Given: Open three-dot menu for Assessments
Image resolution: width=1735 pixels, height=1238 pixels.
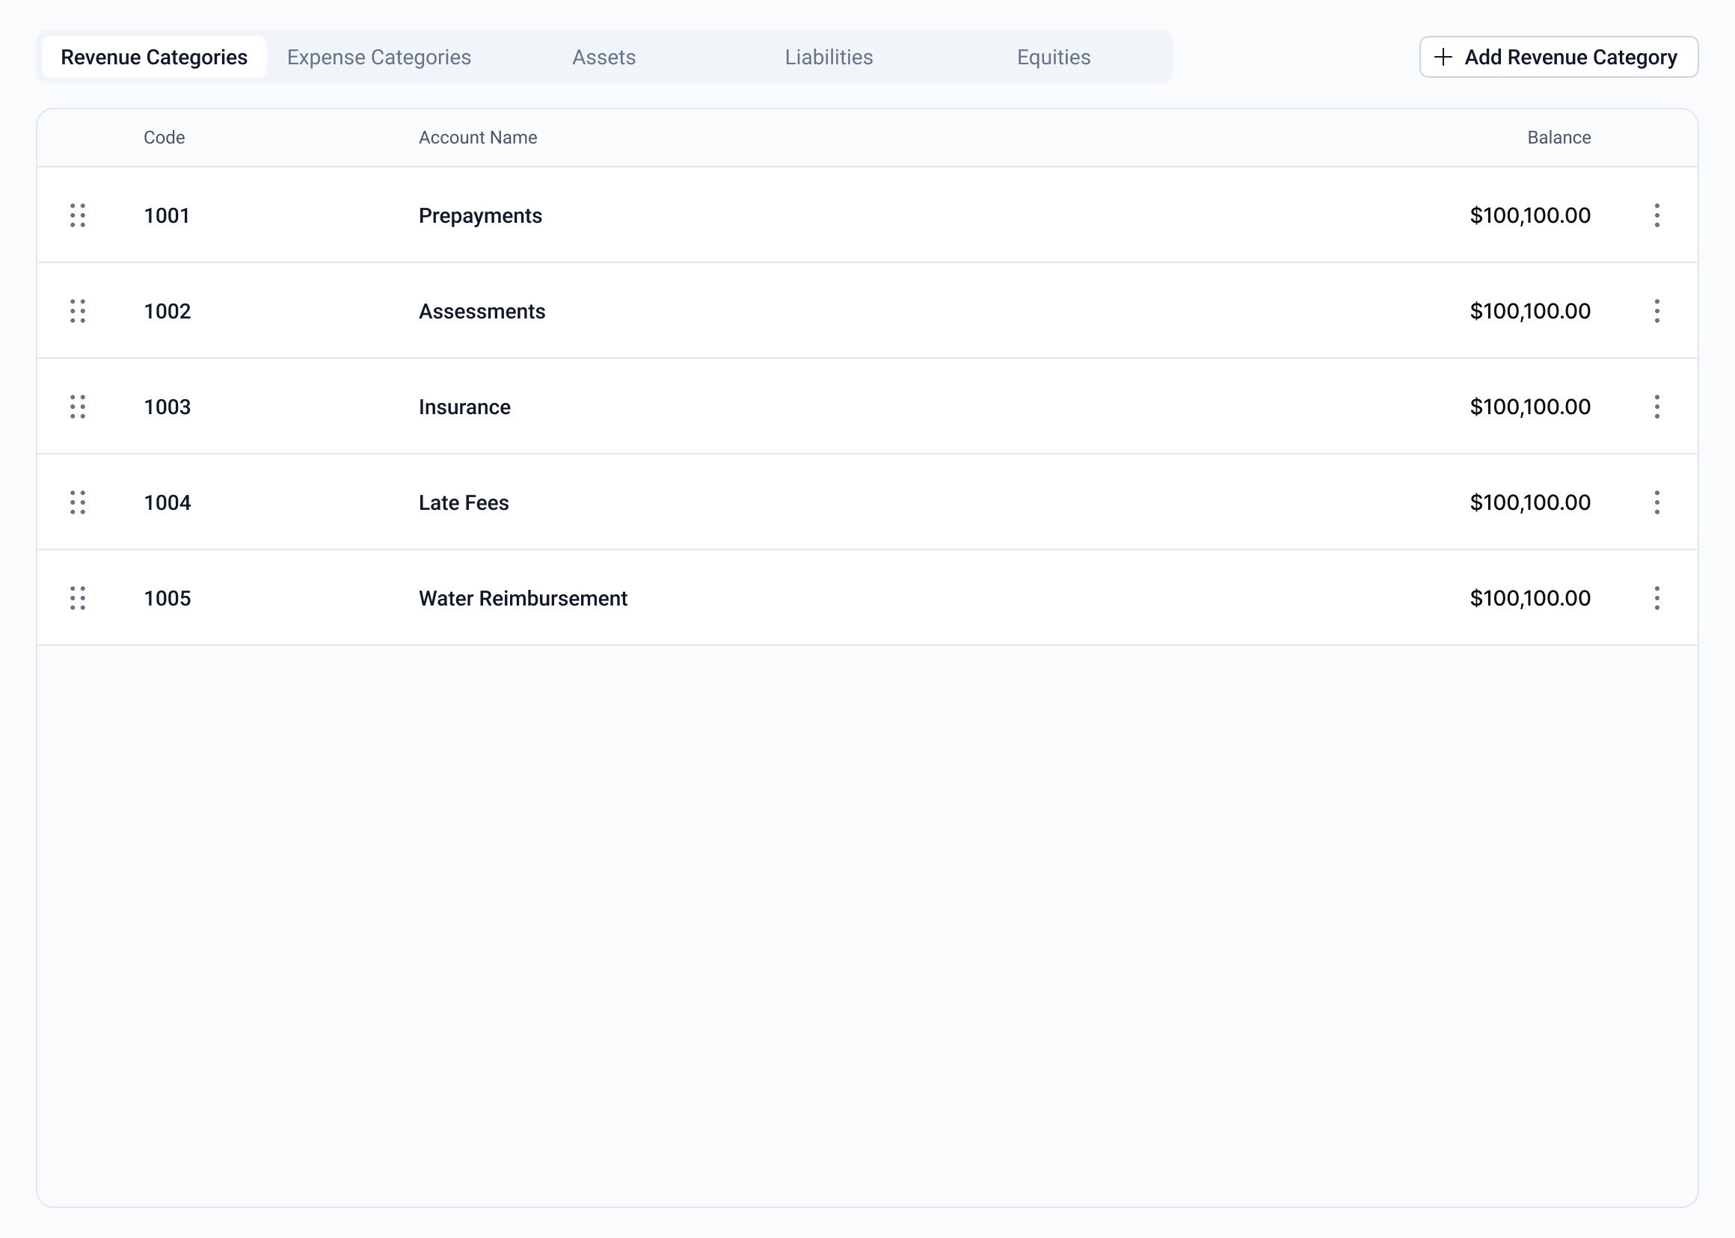Looking at the screenshot, I should [x=1656, y=311].
